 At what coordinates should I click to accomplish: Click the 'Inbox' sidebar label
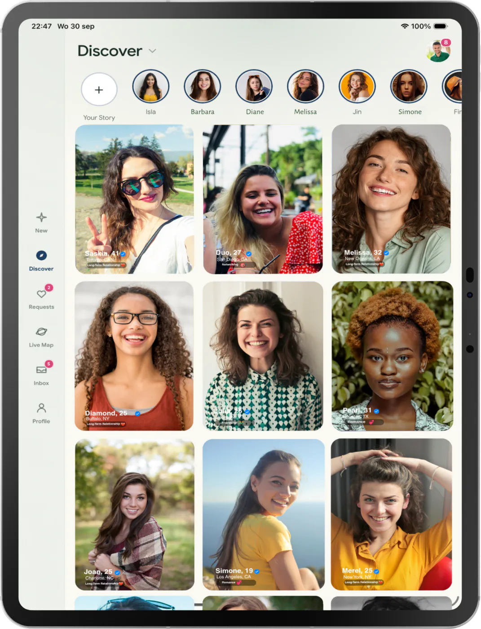(41, 383)
